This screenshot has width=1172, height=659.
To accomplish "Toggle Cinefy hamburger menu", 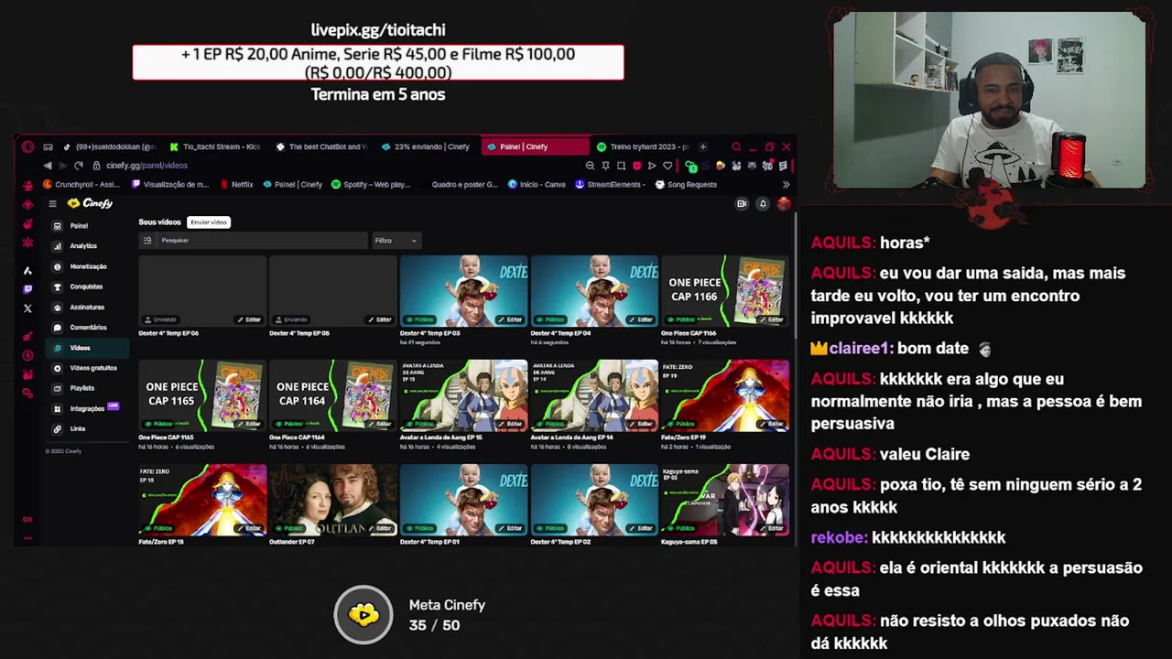I will coord(52,203).
